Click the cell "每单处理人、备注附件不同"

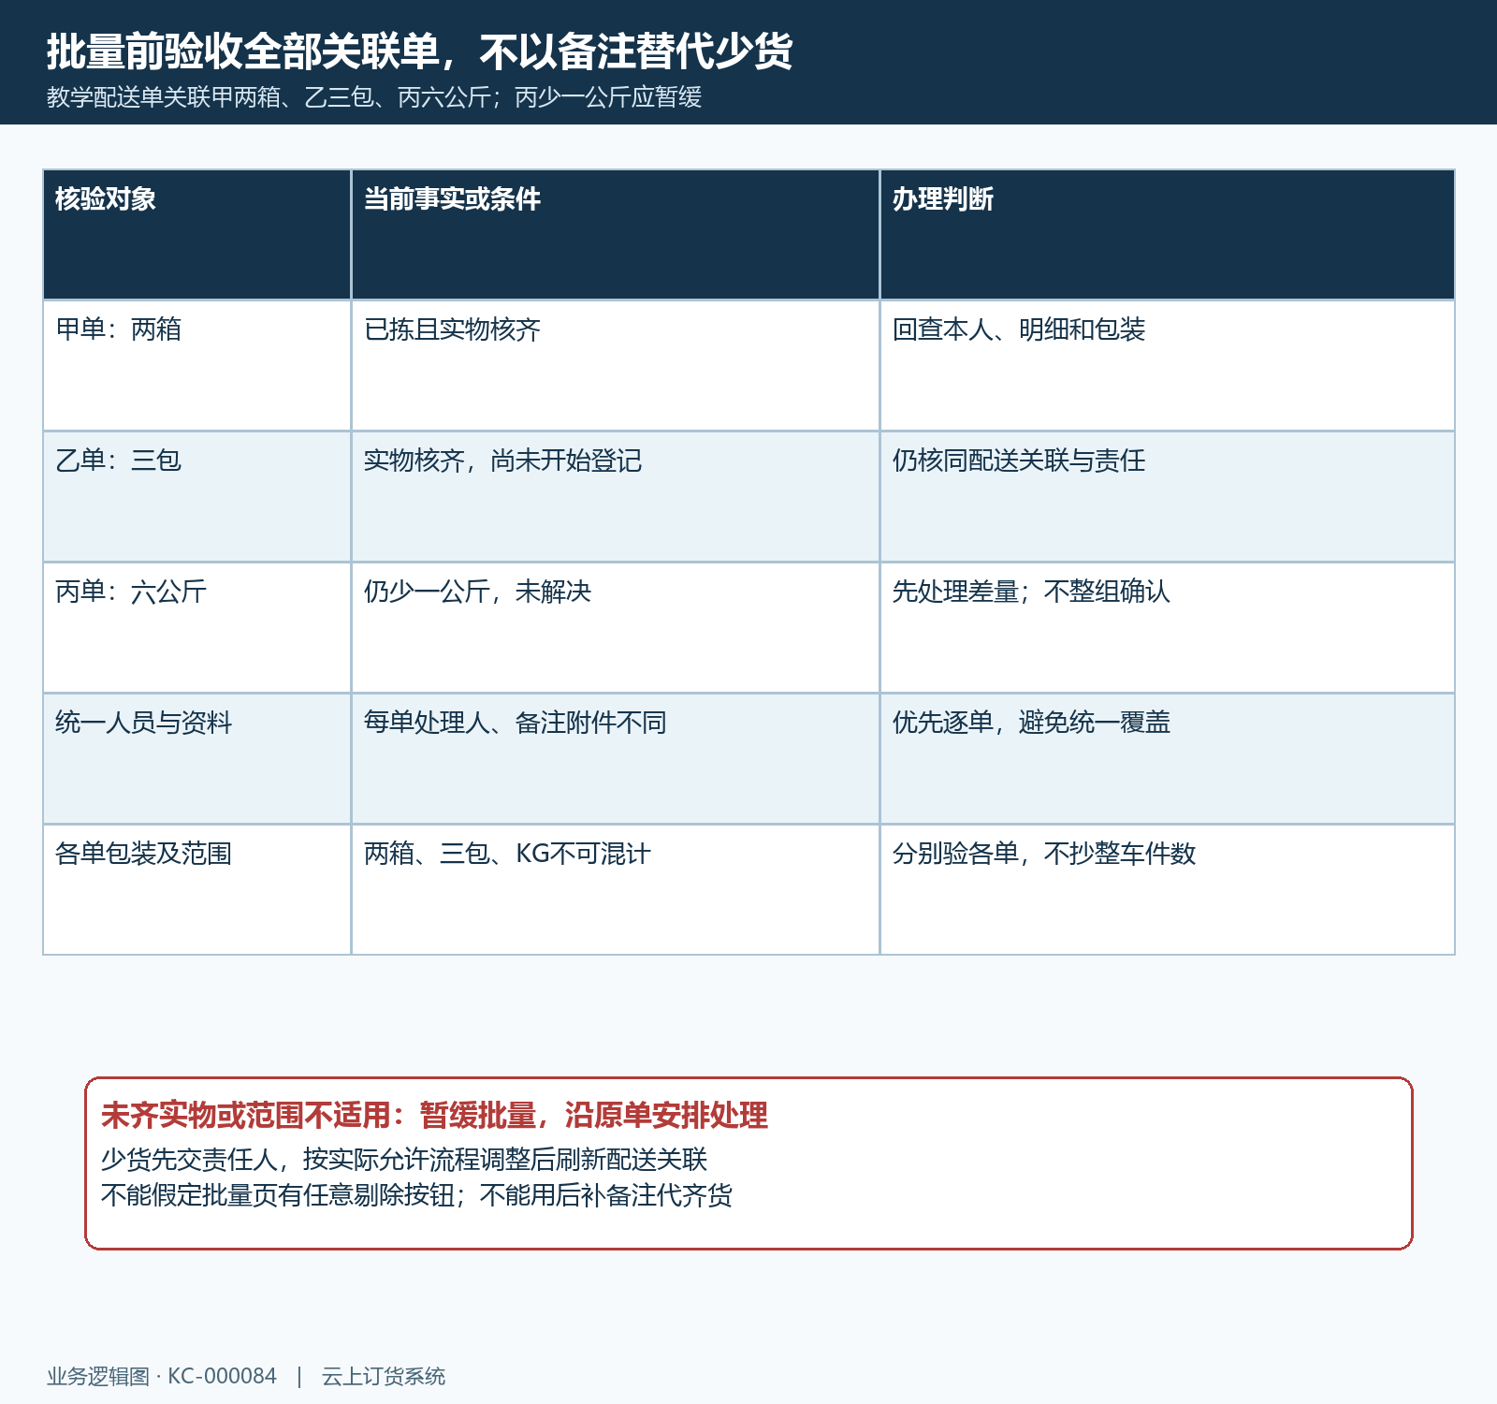tap(616, 759)
